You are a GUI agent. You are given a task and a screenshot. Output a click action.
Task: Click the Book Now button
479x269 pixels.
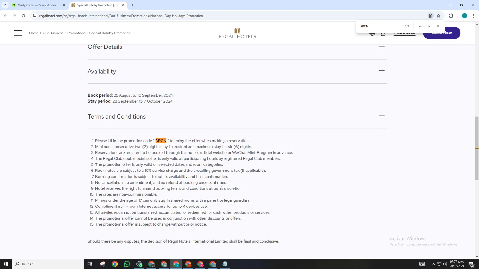[x=442, y=33]
